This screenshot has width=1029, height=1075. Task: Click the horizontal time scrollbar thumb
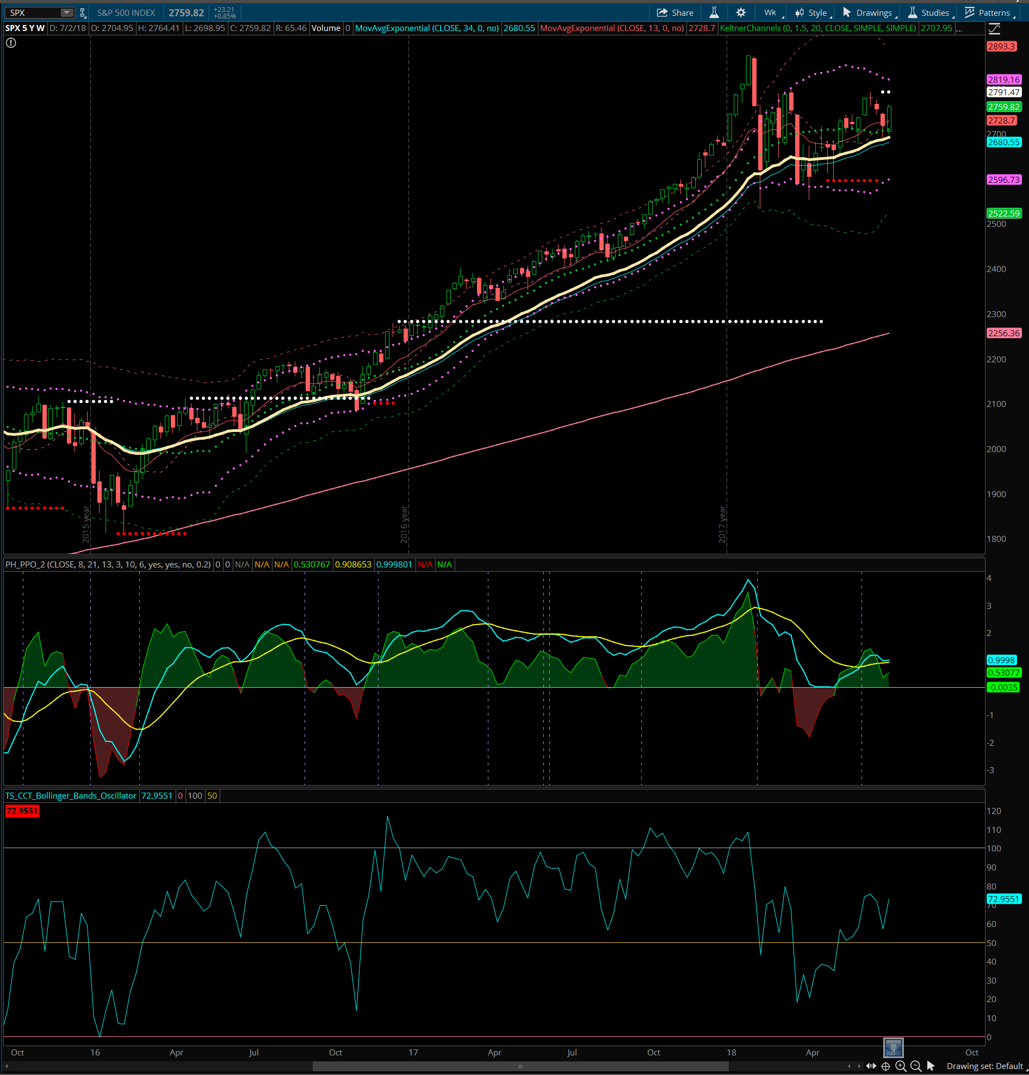[x=520, y=1066]
